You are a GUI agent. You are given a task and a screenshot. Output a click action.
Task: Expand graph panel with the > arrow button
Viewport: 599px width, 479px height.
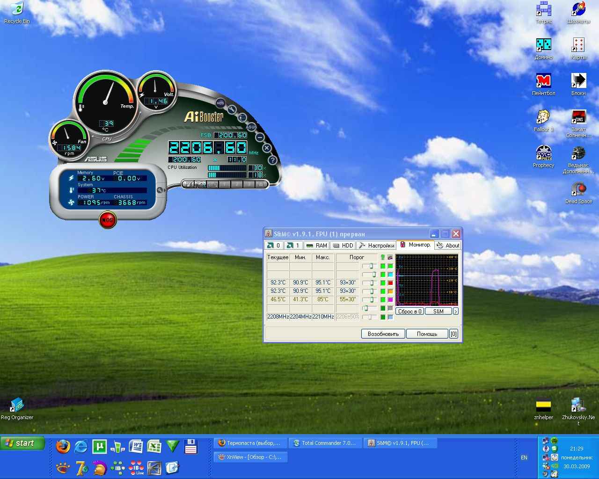click(456, 311)
